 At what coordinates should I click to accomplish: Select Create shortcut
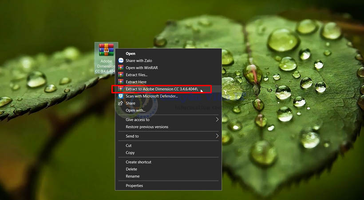138,162
